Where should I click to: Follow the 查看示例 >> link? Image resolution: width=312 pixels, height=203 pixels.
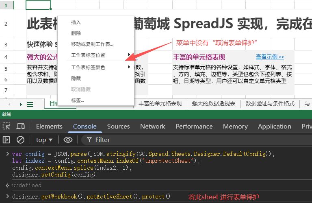tap(270, 57)
